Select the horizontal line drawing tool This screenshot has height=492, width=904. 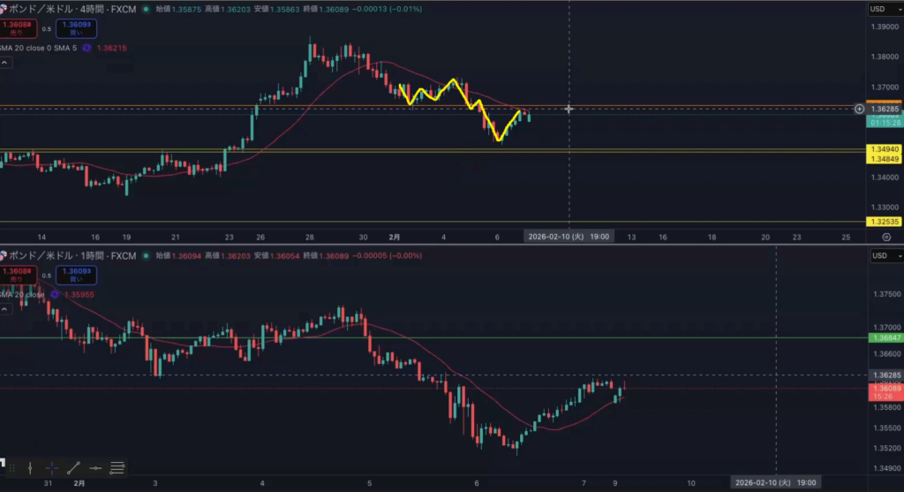click(95, 468)
